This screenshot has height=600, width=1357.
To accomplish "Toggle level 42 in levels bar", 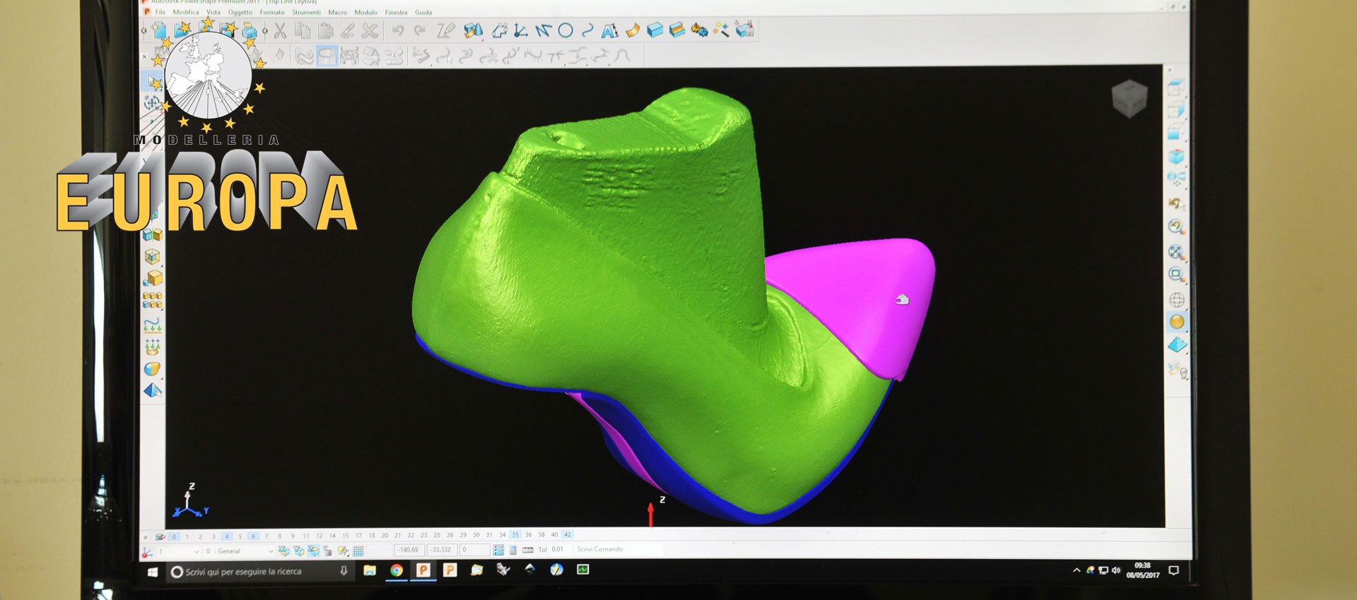I will 568,535.
